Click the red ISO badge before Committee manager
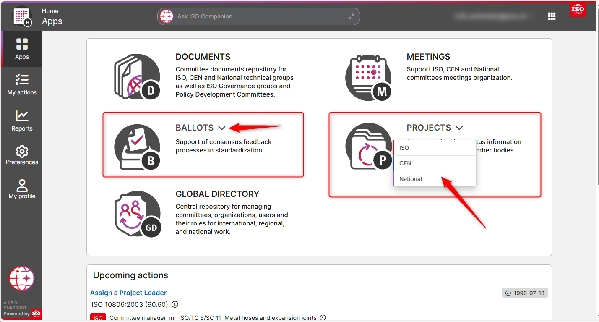This screenshot has width=599, height=322. pyautogui.click(x=98, y=317)
